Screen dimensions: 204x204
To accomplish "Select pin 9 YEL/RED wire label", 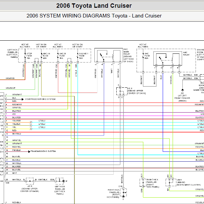I will click(17, 121).
